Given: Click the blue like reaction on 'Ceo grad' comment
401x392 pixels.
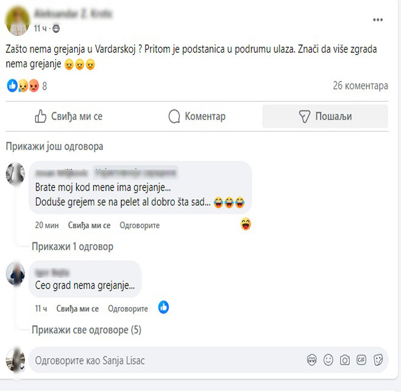Looking at the screenshot, I should pos(163,308).
